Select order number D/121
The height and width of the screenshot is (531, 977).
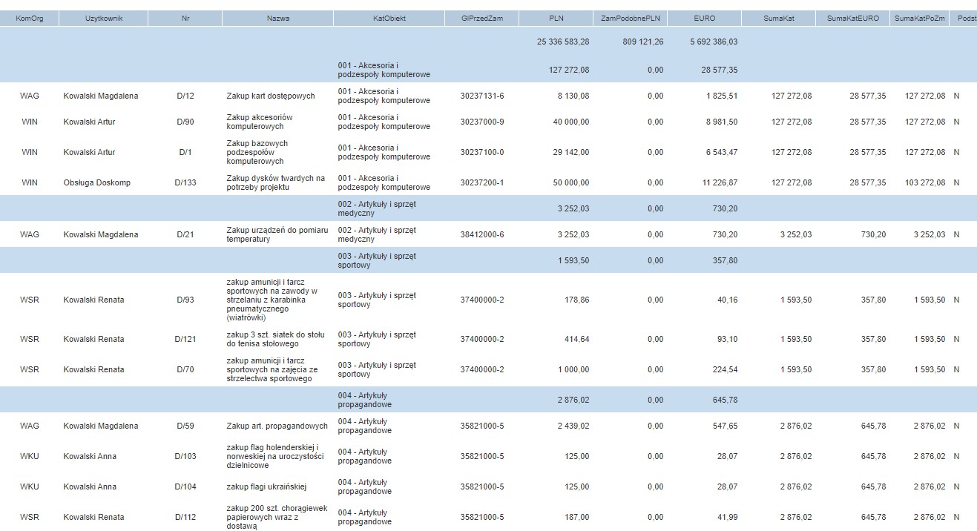pos(185,339)
